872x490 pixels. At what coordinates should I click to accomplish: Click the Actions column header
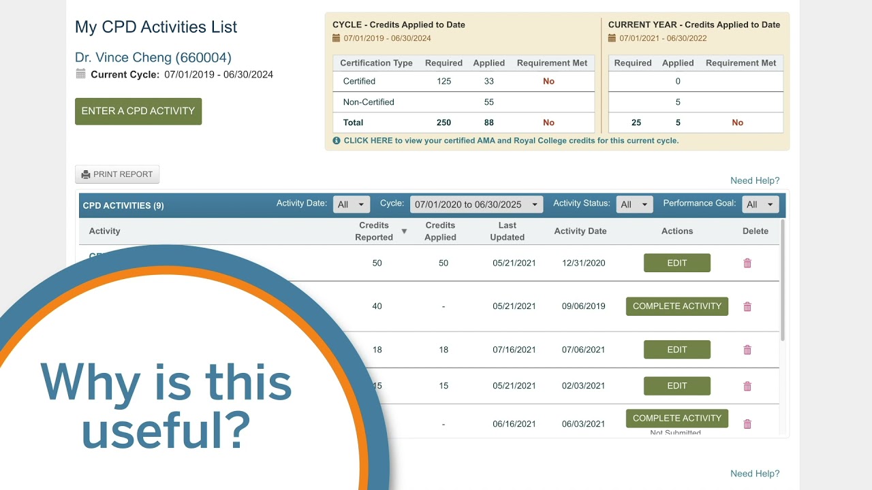[x=677, y=231]
